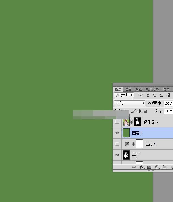
Task: Switch to the 图层 tab
Action: [x=118, y=89]
